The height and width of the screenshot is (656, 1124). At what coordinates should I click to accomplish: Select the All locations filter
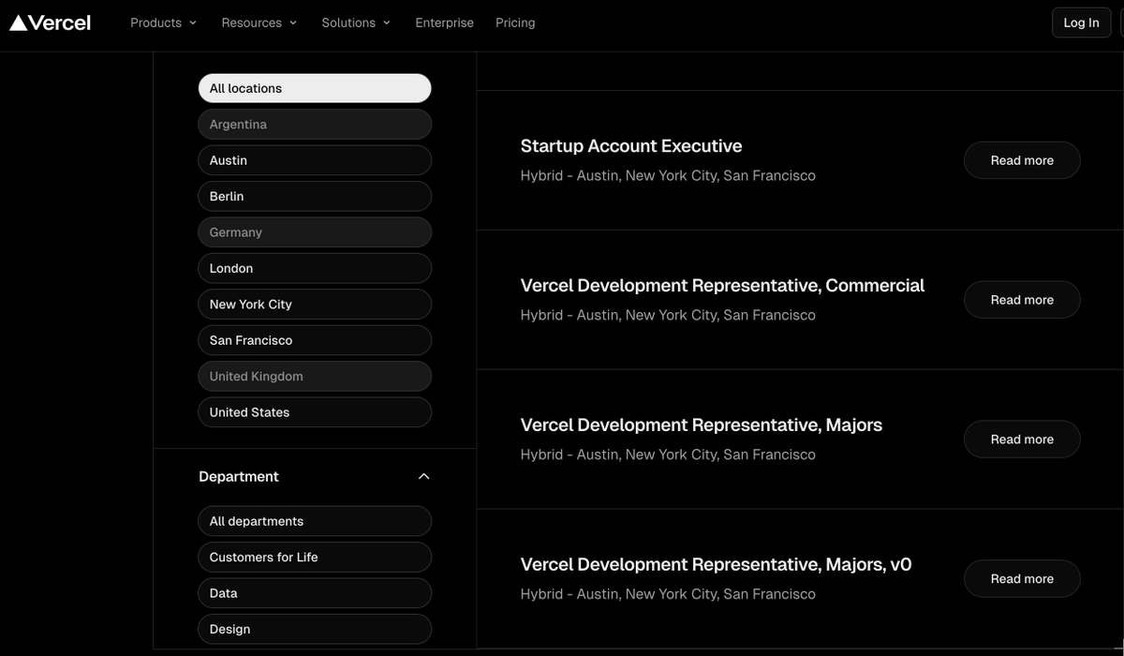(315, 88)
